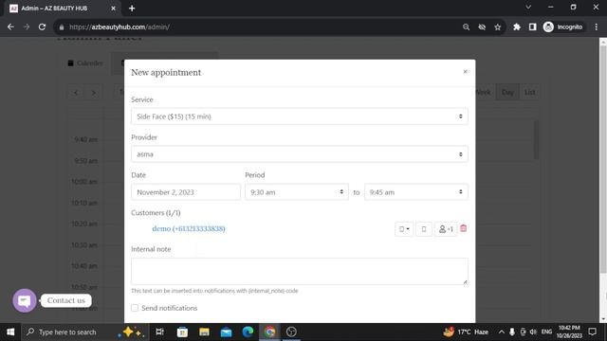Click the Contact us label

tap(66, 300)
